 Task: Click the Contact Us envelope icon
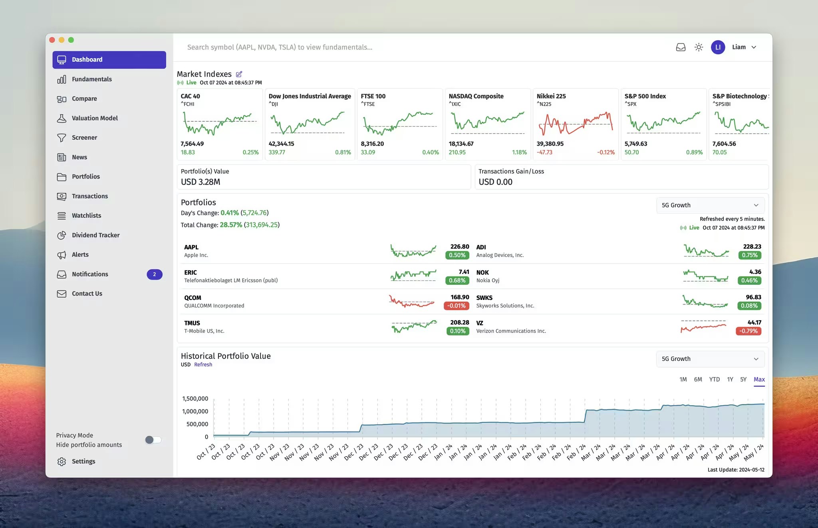(x=62, y=294)
